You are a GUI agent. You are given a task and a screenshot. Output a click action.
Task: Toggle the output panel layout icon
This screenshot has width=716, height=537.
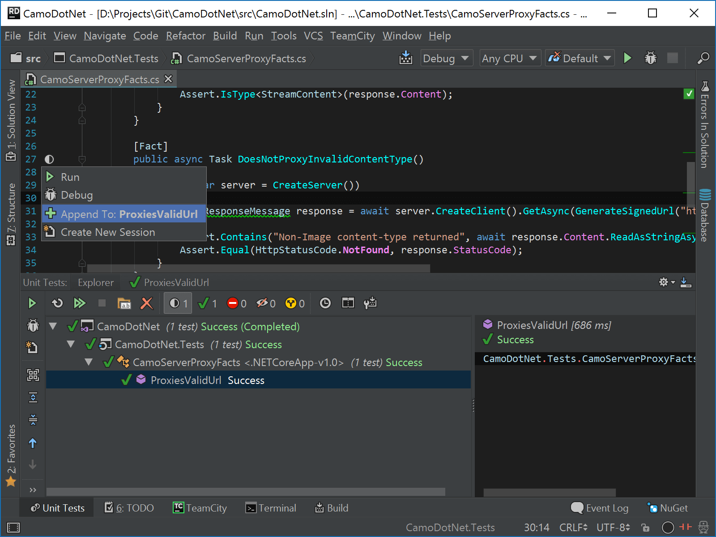pyautogui.click(x=348, y=303)
